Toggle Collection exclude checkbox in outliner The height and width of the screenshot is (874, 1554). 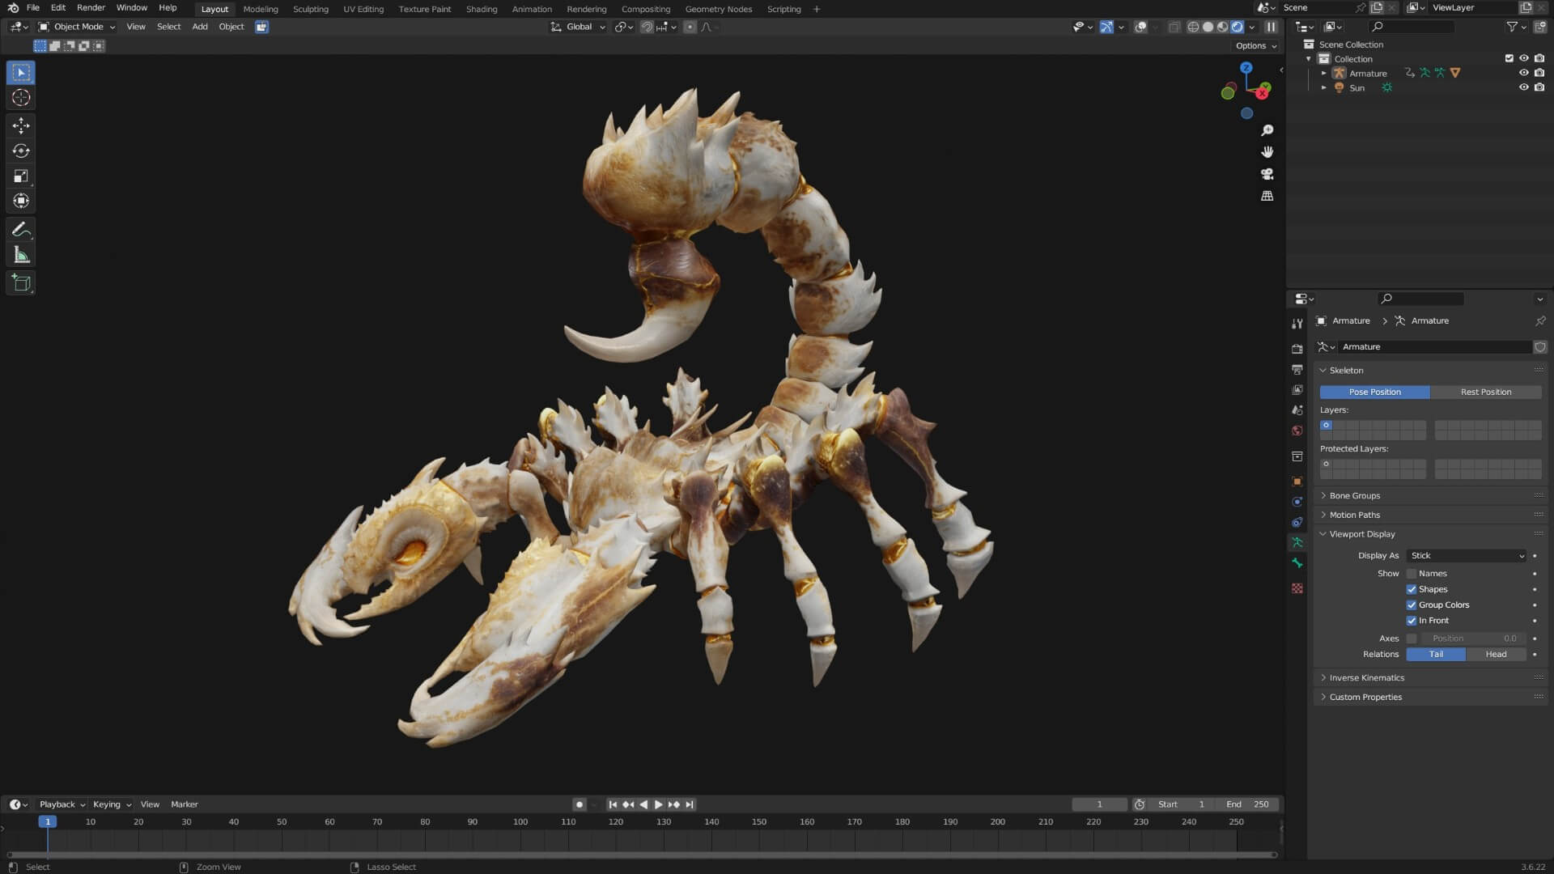click(x=1509, y=58)
